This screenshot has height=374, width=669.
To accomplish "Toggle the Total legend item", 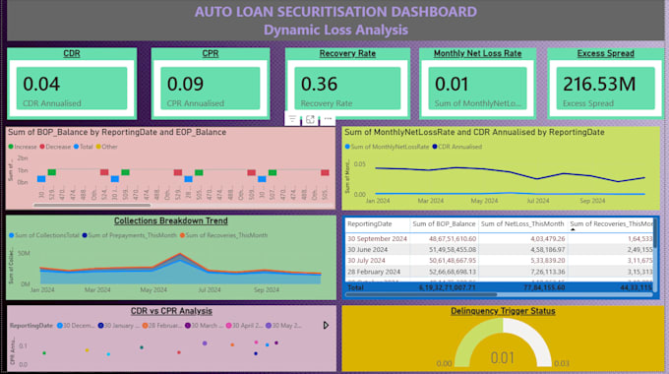I will pyautogui.click(x=84, y=147).
